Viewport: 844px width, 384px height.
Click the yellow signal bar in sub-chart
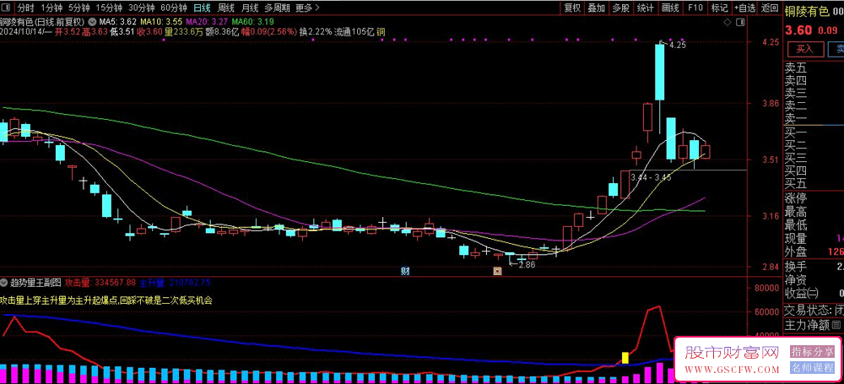(625, 358)
